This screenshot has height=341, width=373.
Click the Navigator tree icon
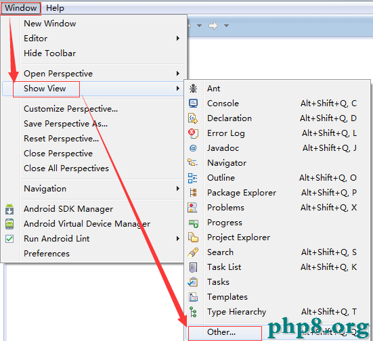[193, 162]
